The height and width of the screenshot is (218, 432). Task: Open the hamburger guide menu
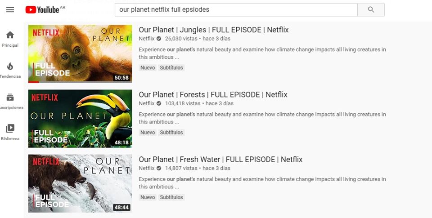click(10, 10)
